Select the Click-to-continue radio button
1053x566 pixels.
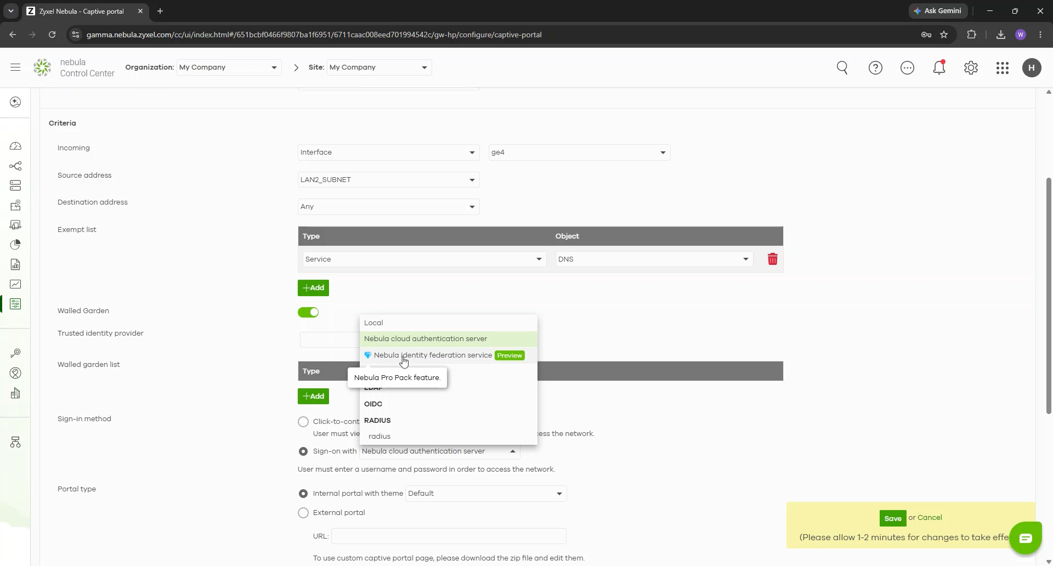303,422
